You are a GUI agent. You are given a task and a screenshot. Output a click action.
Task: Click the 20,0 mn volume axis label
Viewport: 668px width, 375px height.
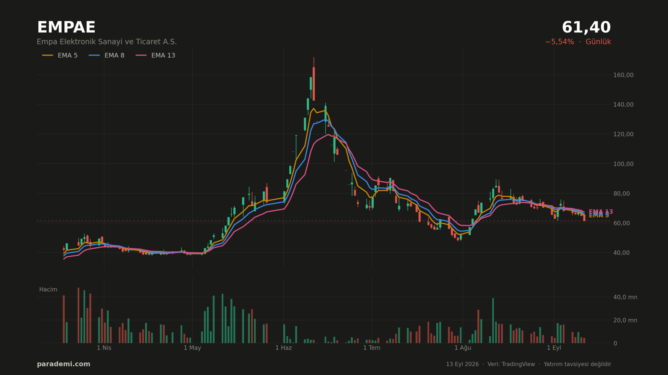[625, 320]
